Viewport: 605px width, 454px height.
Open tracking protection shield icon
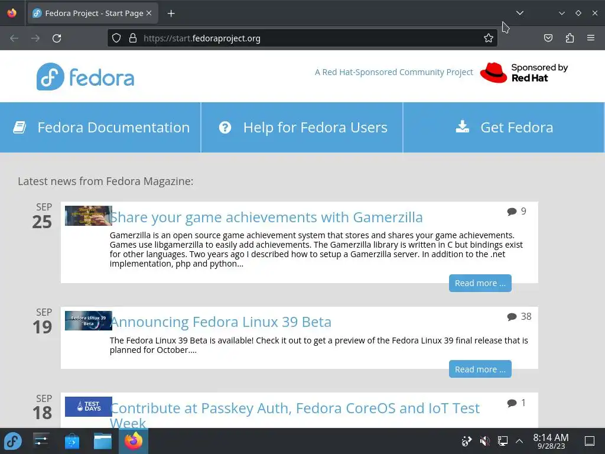click(x=116, y=38)
